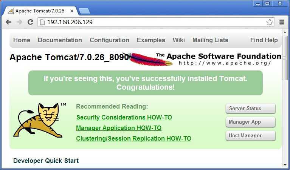Click the Server Status button

click(251, 109)
